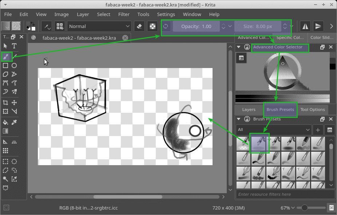Collapse the Brush Presets docker
Viewport: 337px width, 215px height.
click(x=239, y=119)
